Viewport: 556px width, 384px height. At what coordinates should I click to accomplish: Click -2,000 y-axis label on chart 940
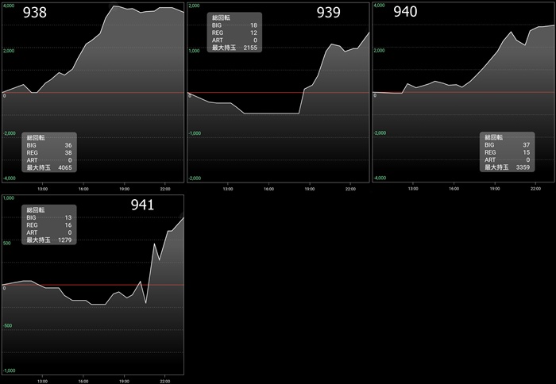380,132
